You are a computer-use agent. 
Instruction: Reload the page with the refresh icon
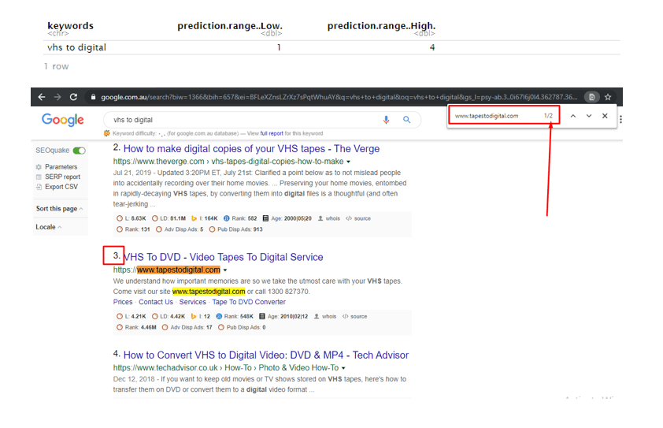click(73, 97)
